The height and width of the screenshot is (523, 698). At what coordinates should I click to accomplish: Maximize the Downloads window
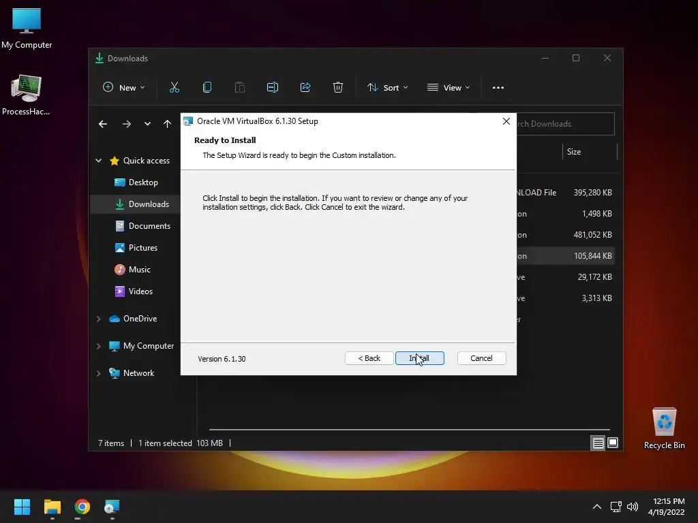pyautogui.click(x=576, y=59)
